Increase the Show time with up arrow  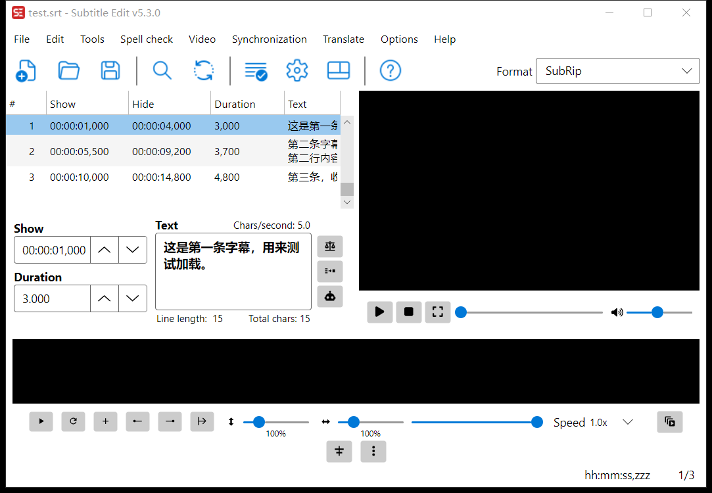[105, 250]
